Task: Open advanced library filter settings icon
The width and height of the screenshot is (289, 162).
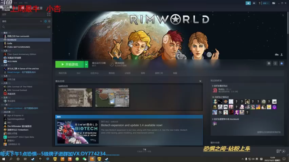Action: click(49, 27)
